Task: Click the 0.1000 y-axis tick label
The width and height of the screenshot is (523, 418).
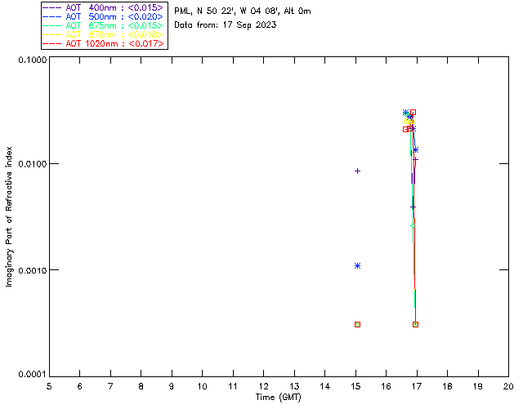Action: click(33, 60)
